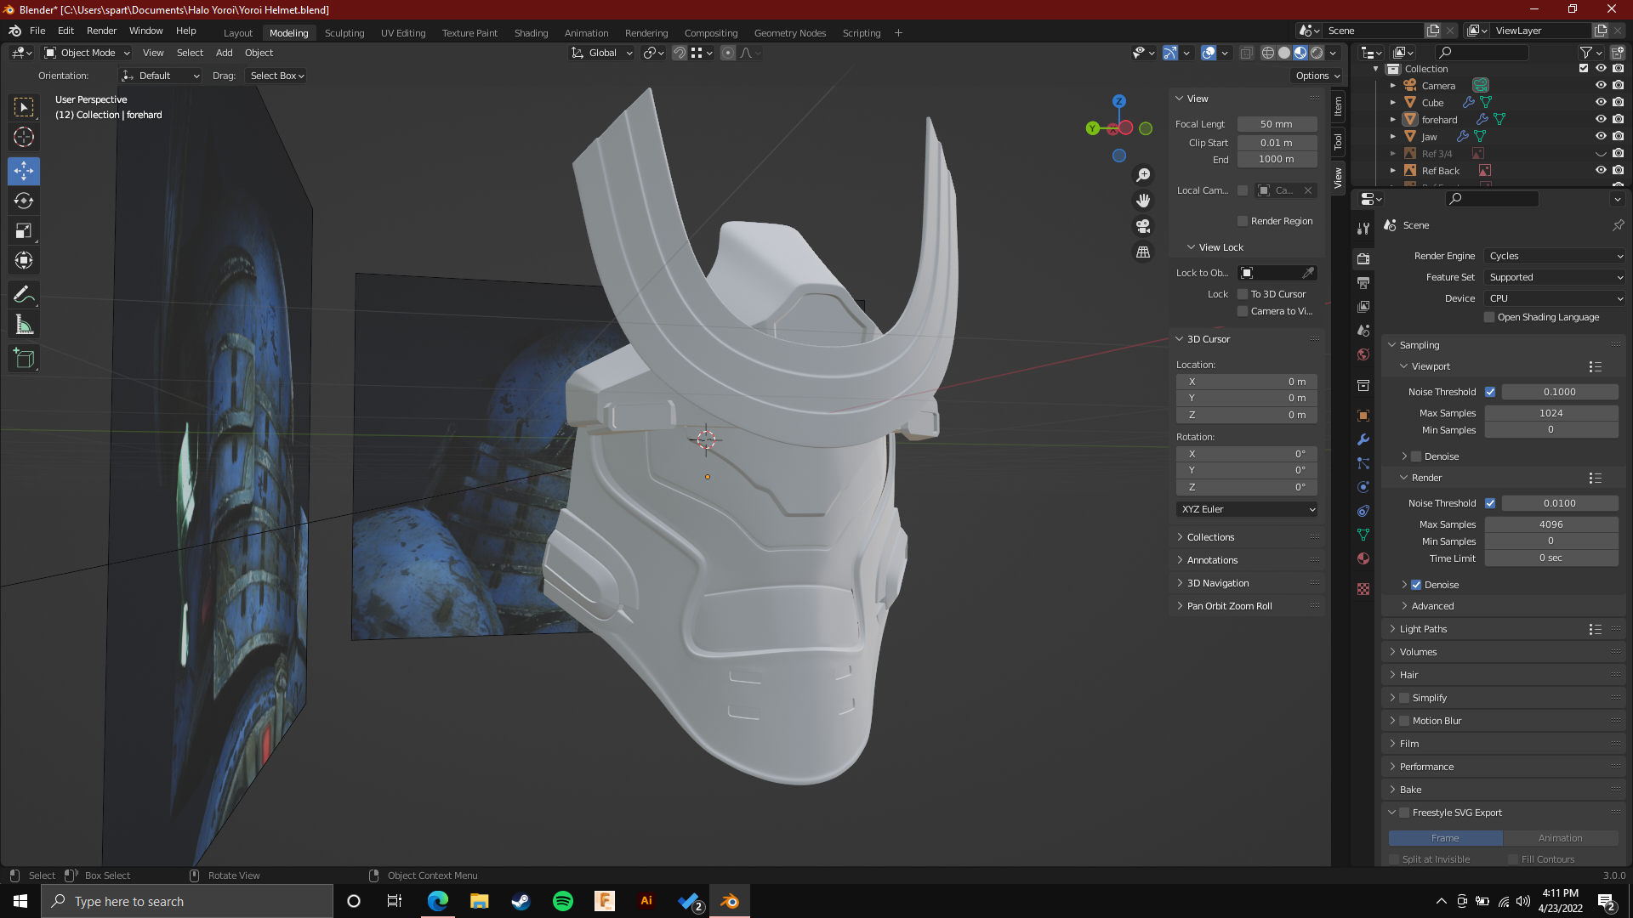The image size is (1633, 918).
Task: Open the XYZ Euler rotation dropdown
Action: 1247,509
